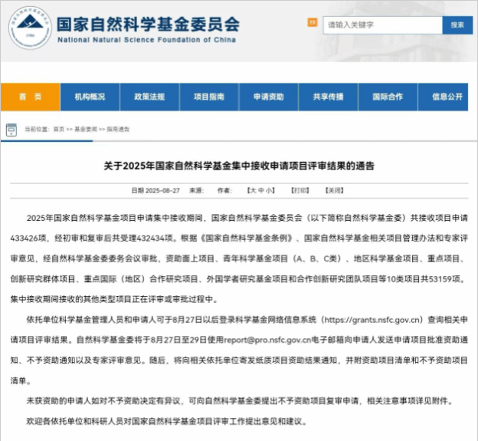
Task: Select 共享传播 in the navigation bar
Action: pos(328,97)
